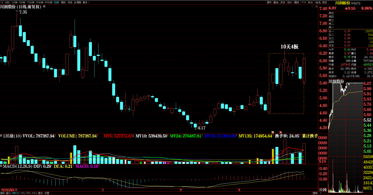373x195 pixels.
Task: Select the 日线 daily chart tab
Action: [56, 2]
